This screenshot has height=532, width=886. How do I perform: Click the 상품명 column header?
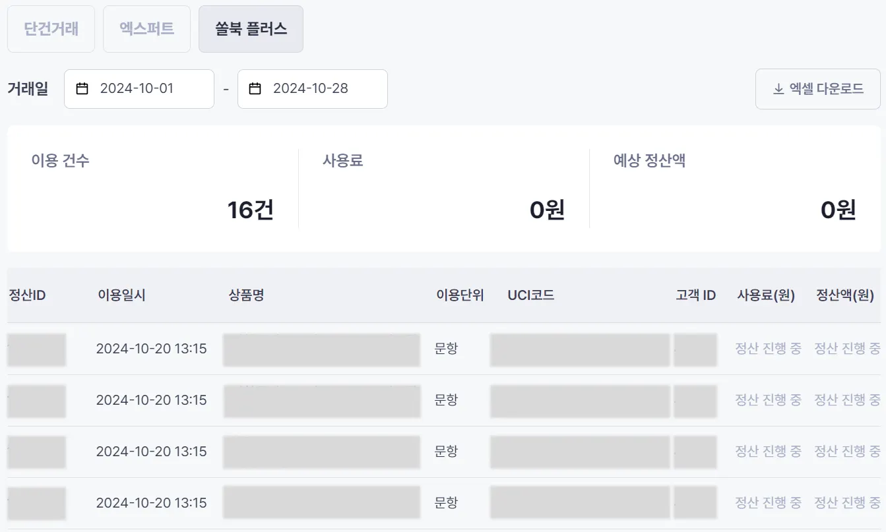[x=246, y=295]
